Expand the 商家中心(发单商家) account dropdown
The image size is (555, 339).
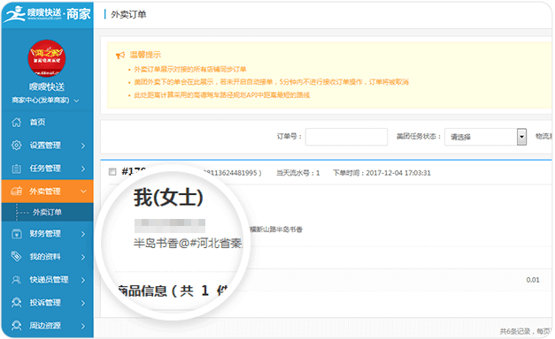[x=45, y=101]
